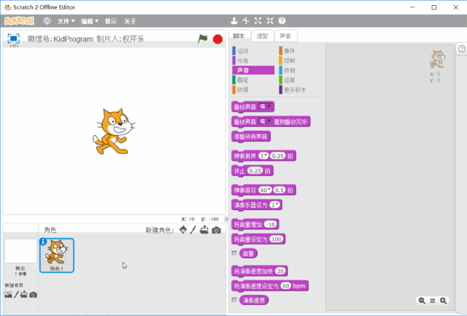Image resolution: width=467 pixels, height=316 pixels.
Task: Open the instrument dropdown in 演奏乐器设为 block
Action: pyautogui.click(x=277, y=204)
